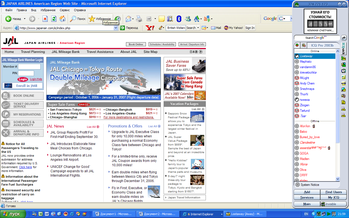Click ICQ search go arrow button
The width and height of the screenshot is (349, 218).
[x=344, y=38]
